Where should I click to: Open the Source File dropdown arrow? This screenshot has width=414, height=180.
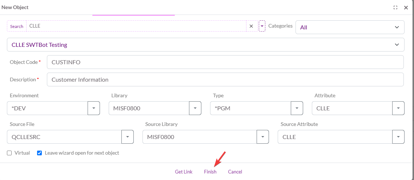pos(128,137)
